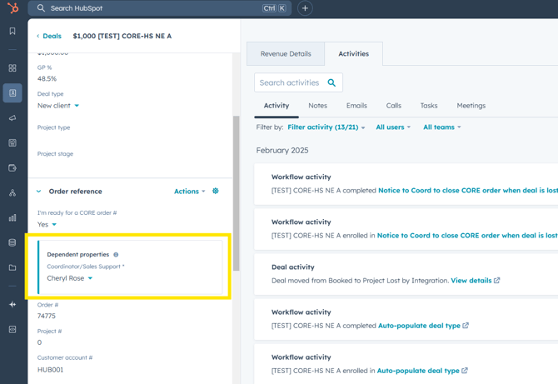Click the search activities magnifier icon
The width and height of the screenshot is (558, 384).
pyautogui.click(x=331, y=83)
